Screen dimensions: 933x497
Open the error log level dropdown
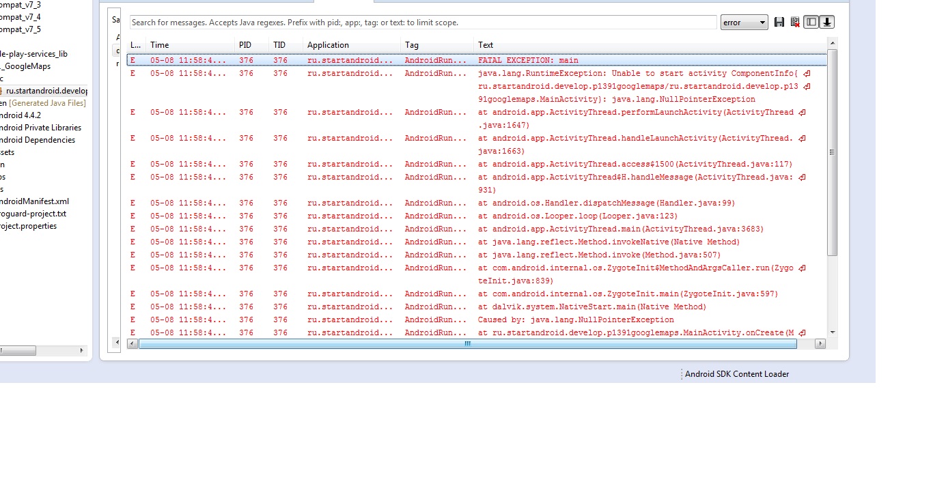click(x=744, y=23)
